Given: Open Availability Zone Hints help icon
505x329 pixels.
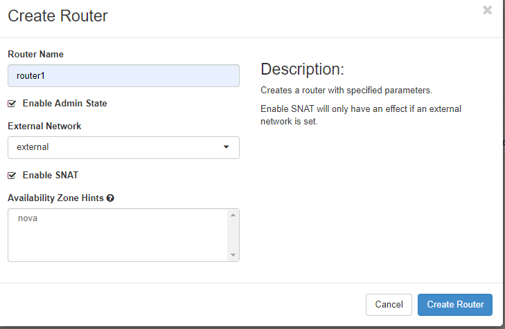Looking at the screenshot, I should point(110,198).
